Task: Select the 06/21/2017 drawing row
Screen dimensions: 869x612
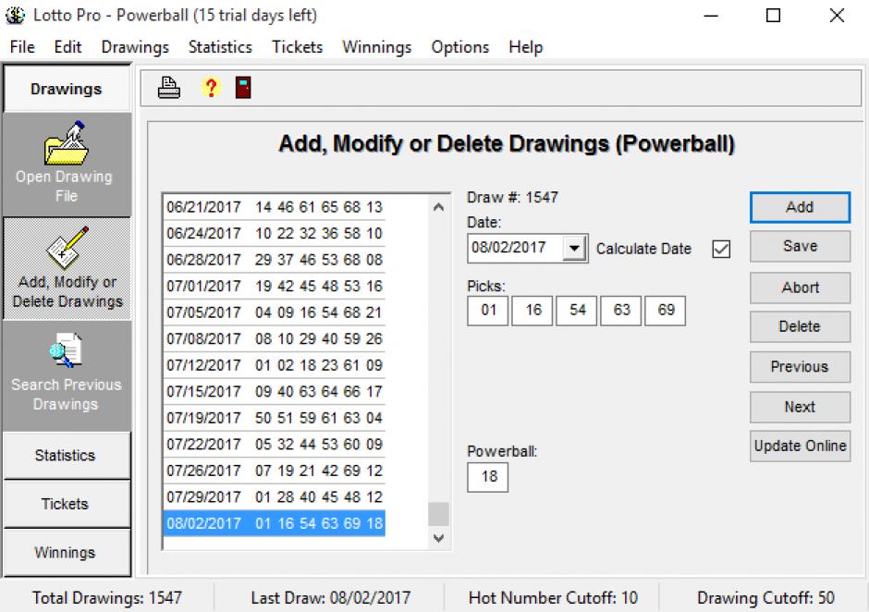Action: tap(275, 207)
